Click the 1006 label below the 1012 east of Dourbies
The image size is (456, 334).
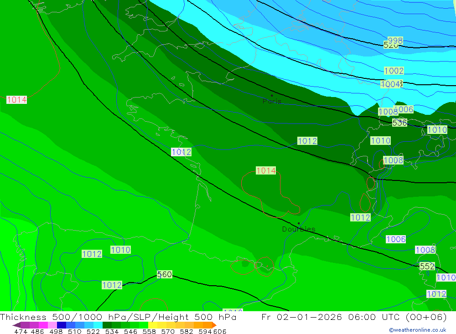click(396, 239)
